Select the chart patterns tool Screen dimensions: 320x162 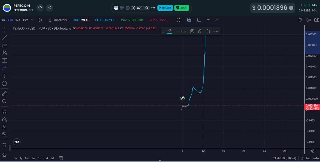pos(5,53)
